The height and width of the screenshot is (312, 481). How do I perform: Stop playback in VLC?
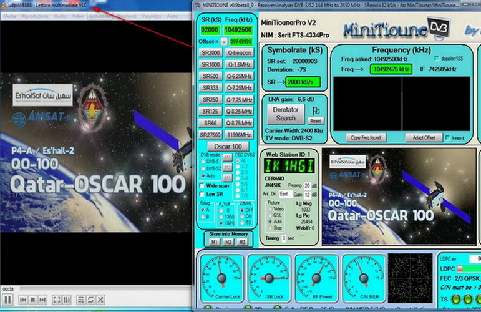(x=33, y=300)
